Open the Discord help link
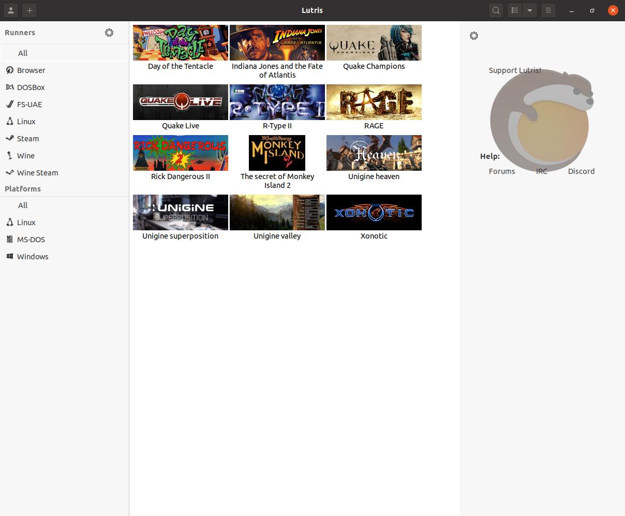This screenshot has height=516, width=625. pos(581,171)
